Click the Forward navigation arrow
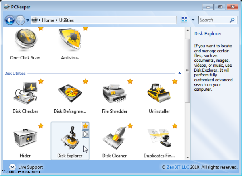Image resolution: width=242 pixels, height=176 pixels. pyautogui.click(x=20, y=20)
